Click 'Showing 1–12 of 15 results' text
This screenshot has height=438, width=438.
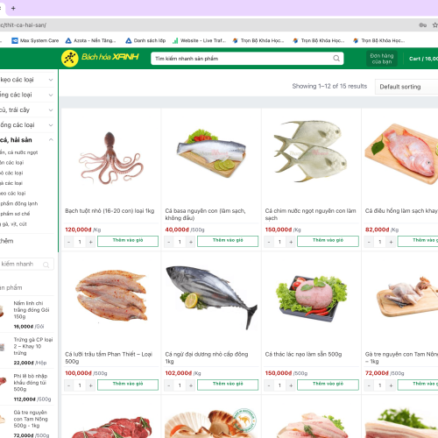[329, 86]
